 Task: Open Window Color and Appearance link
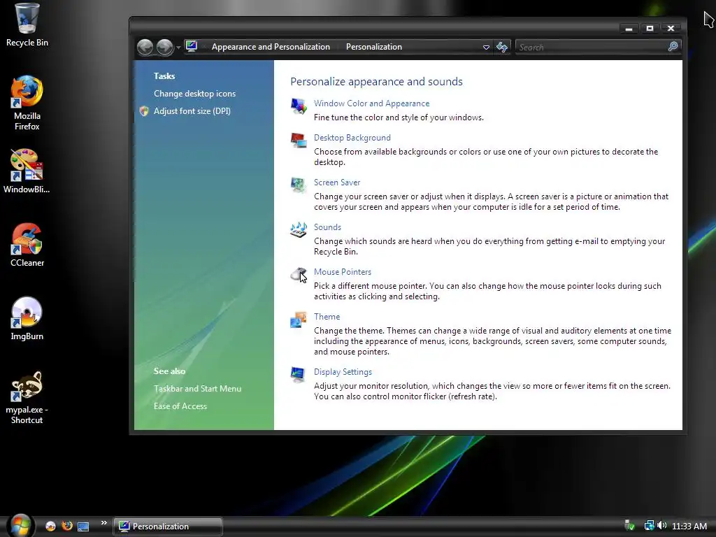[x=372, y=103]
